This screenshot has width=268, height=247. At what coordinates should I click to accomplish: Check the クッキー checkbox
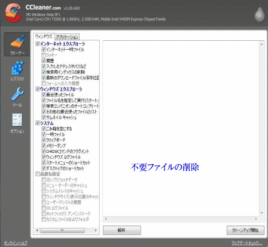point(44,55)
